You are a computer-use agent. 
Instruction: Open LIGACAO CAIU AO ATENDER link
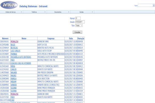click(21, 63)
